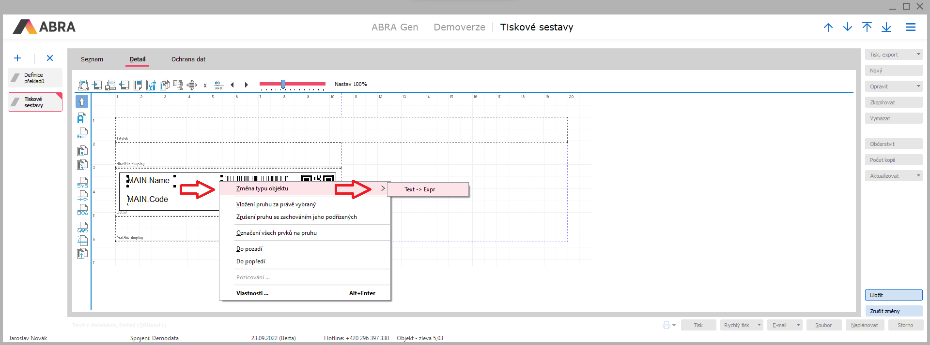Click the hamburger menu icon at top right

tap(910, 28)
